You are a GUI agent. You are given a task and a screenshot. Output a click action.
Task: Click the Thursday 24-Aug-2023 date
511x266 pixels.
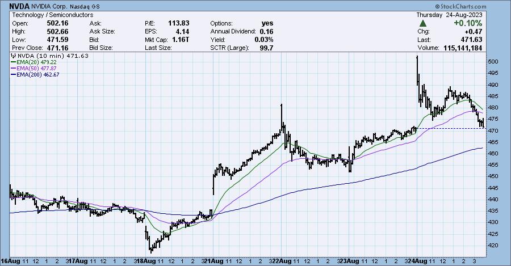[450, 15]
